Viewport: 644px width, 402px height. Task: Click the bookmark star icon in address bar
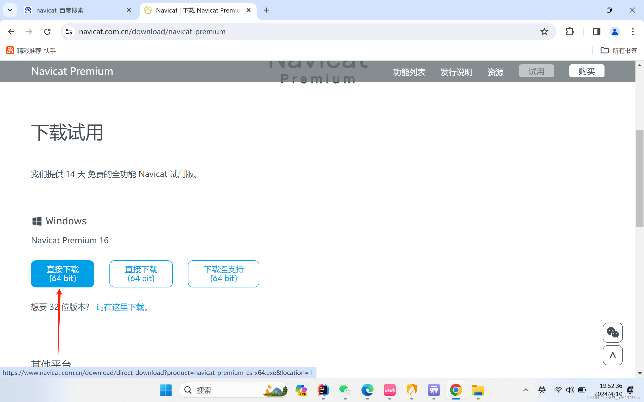(545, 31)
